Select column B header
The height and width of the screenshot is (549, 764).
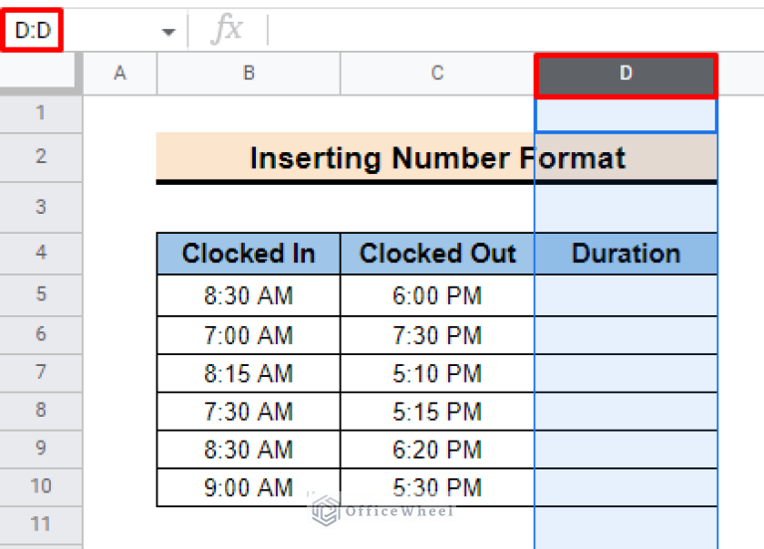pos(248,74)
